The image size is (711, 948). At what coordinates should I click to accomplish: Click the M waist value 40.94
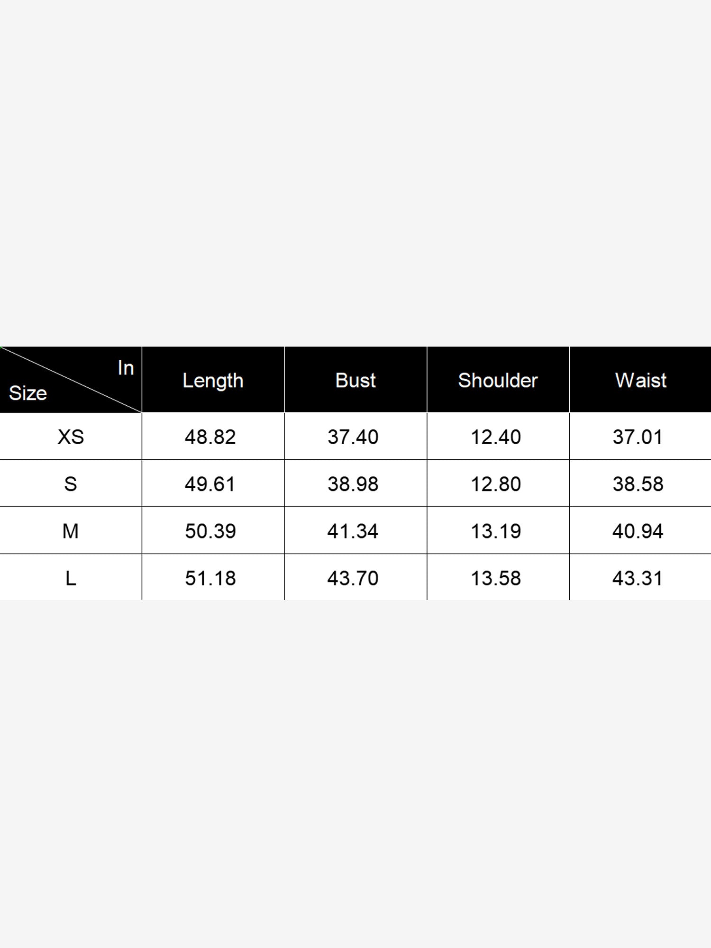638,531
